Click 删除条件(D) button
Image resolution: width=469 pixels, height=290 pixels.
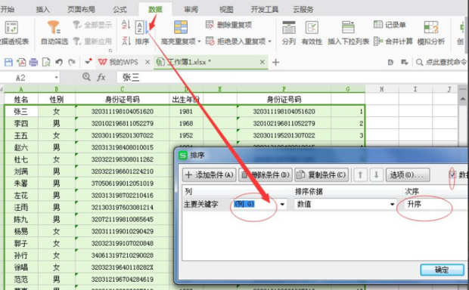pos(266,174)
